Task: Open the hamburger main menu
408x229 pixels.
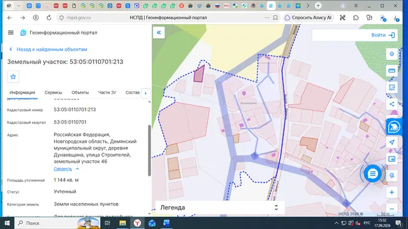Action: (x=11, y=32)
